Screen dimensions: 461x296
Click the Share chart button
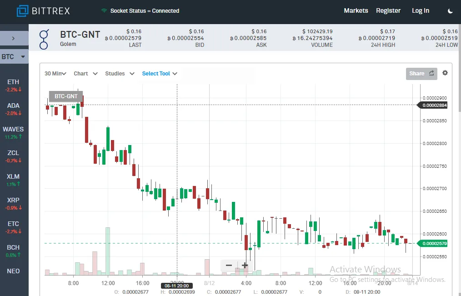coord(421,74)
